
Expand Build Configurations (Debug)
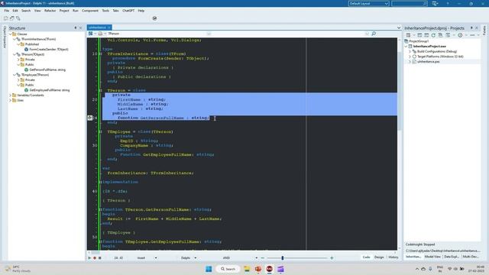(410, 51)
